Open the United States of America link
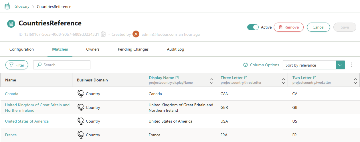The height and width of the screenshot is (142, 360). click(27, 121)
